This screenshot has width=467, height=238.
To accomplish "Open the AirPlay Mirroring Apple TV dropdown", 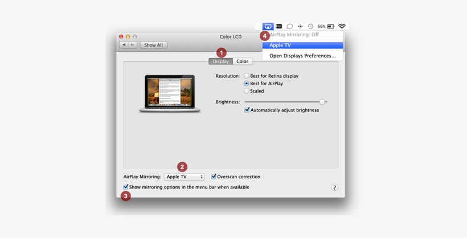I will [x=185, y=177].
